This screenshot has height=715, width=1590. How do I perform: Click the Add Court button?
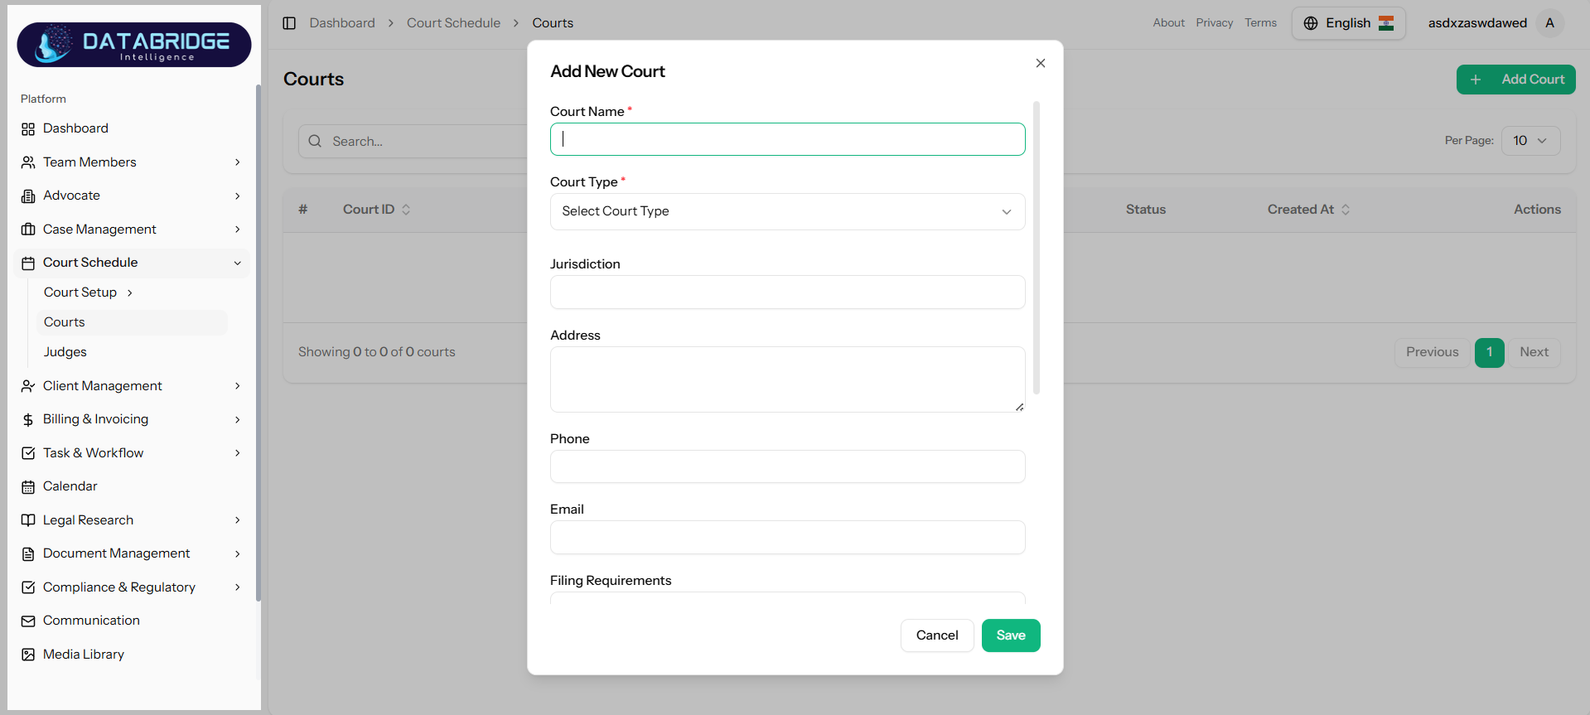tap(1516, 80)
